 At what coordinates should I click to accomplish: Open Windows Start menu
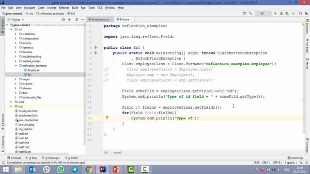[5, 170]
